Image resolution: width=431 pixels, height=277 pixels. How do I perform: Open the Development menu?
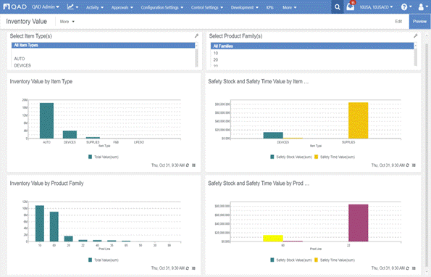[245, 7]
